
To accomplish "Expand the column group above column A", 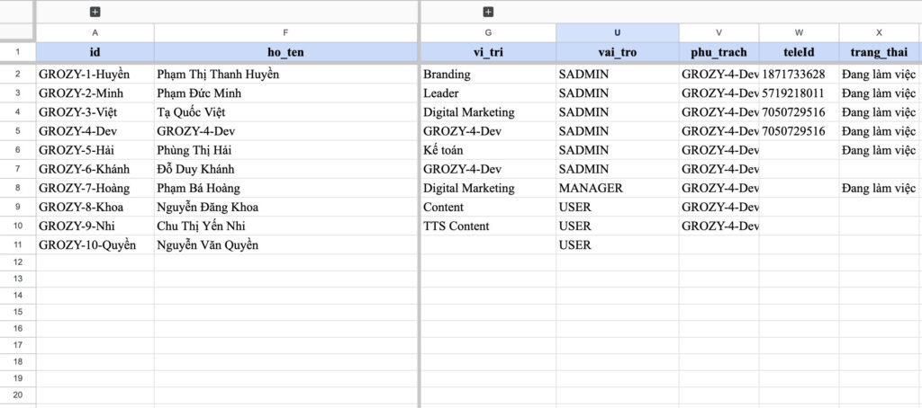I will click(95, 12).
